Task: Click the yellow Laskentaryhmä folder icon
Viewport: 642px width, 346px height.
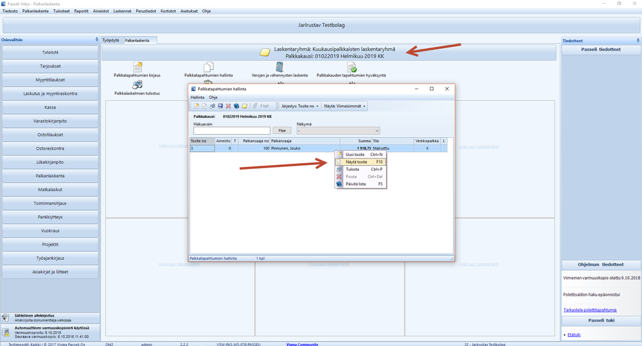Action: 265,53
